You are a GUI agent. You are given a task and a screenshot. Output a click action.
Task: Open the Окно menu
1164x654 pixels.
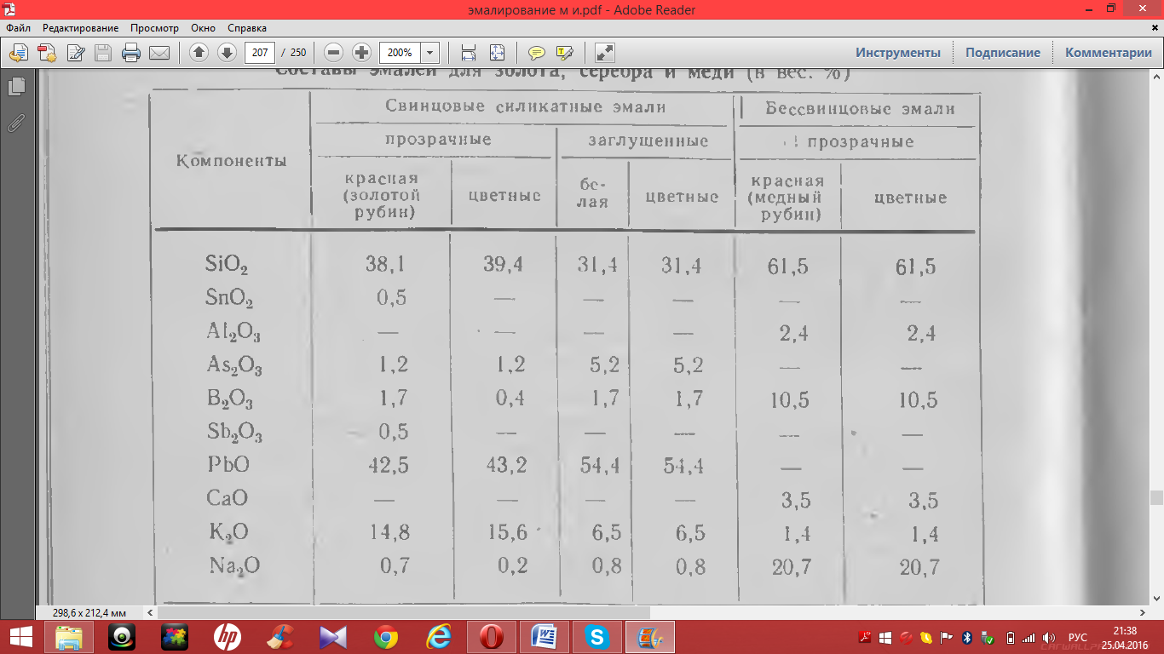point(203,28)
